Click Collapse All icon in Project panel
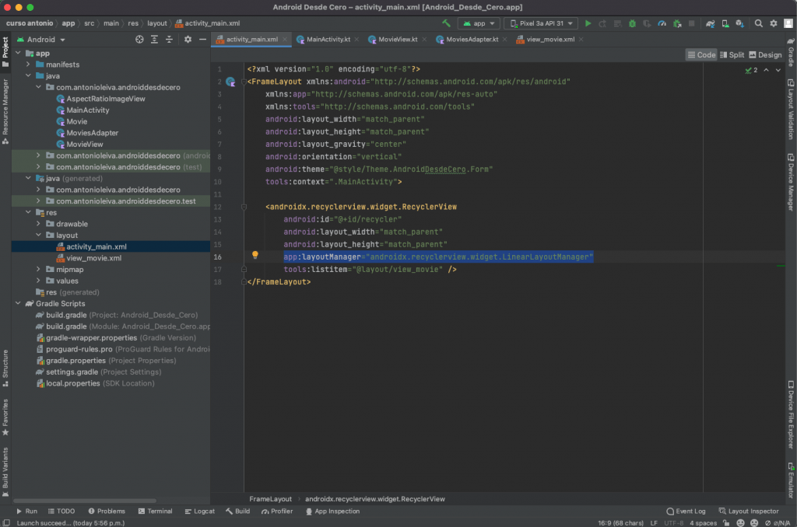Image resolution: width=797 pixels, height=527 pixels. 169,40
